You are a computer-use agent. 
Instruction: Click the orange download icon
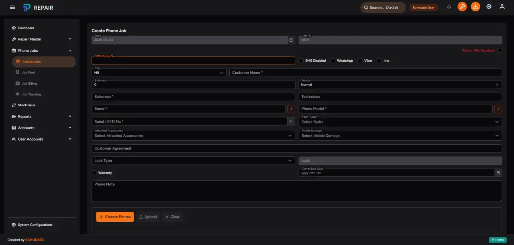[x=475, y=7]
